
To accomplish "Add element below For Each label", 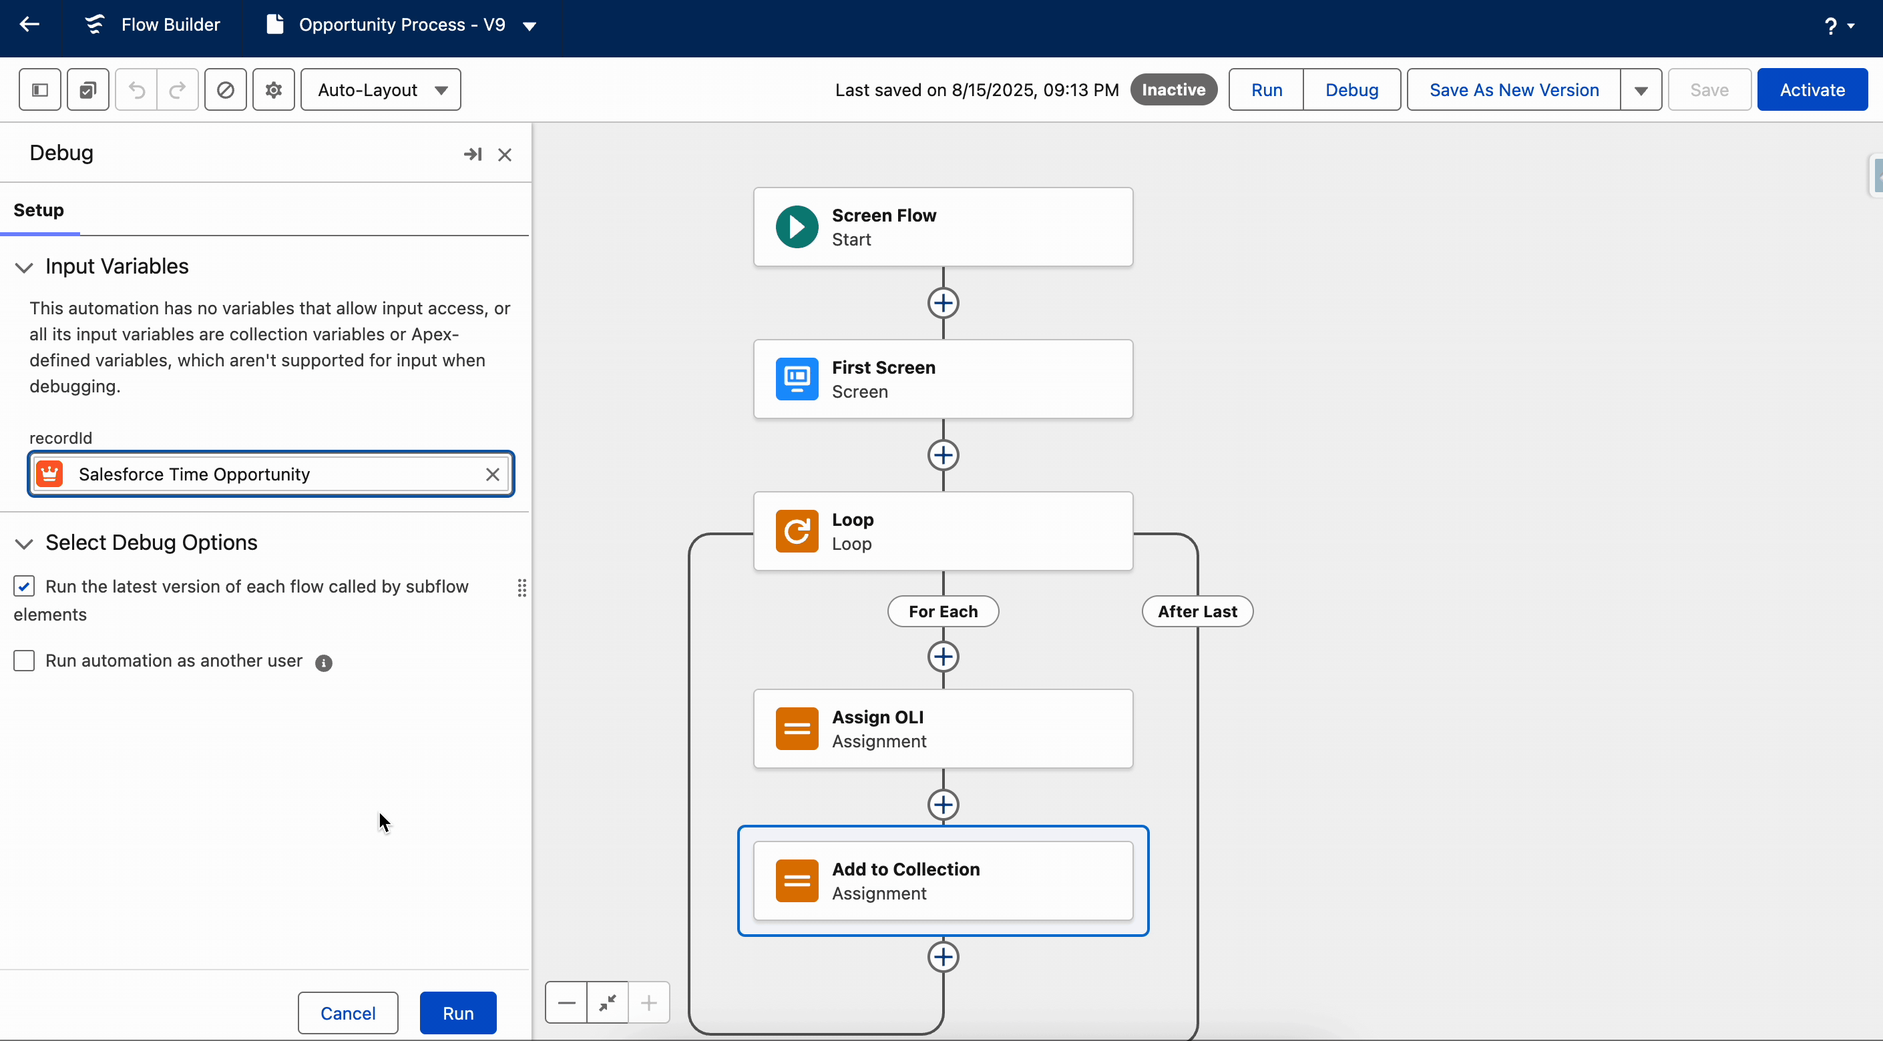I will 943,656.
